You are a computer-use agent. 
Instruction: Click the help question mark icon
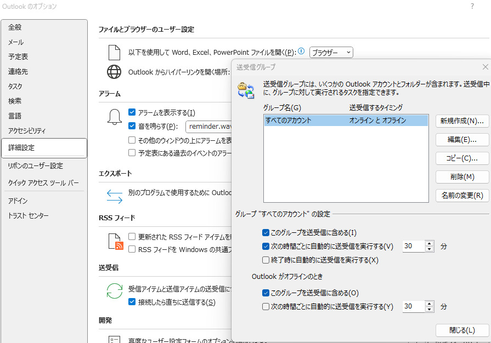(472, 6)
